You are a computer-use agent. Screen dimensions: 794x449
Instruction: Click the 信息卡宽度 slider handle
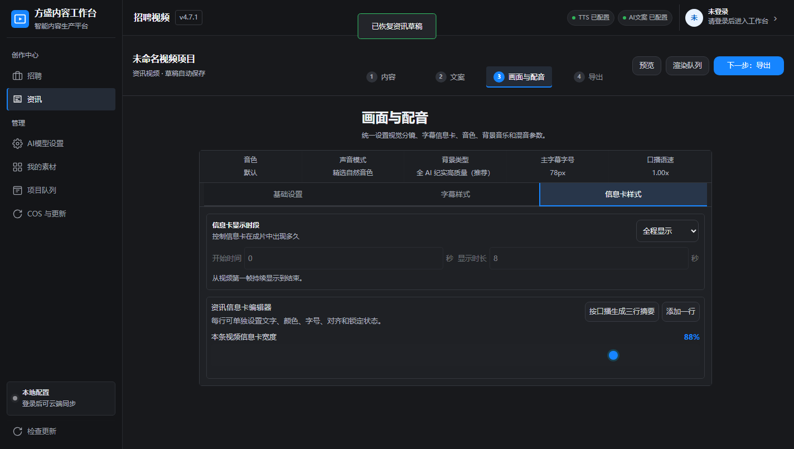click(x=613, y=355)
